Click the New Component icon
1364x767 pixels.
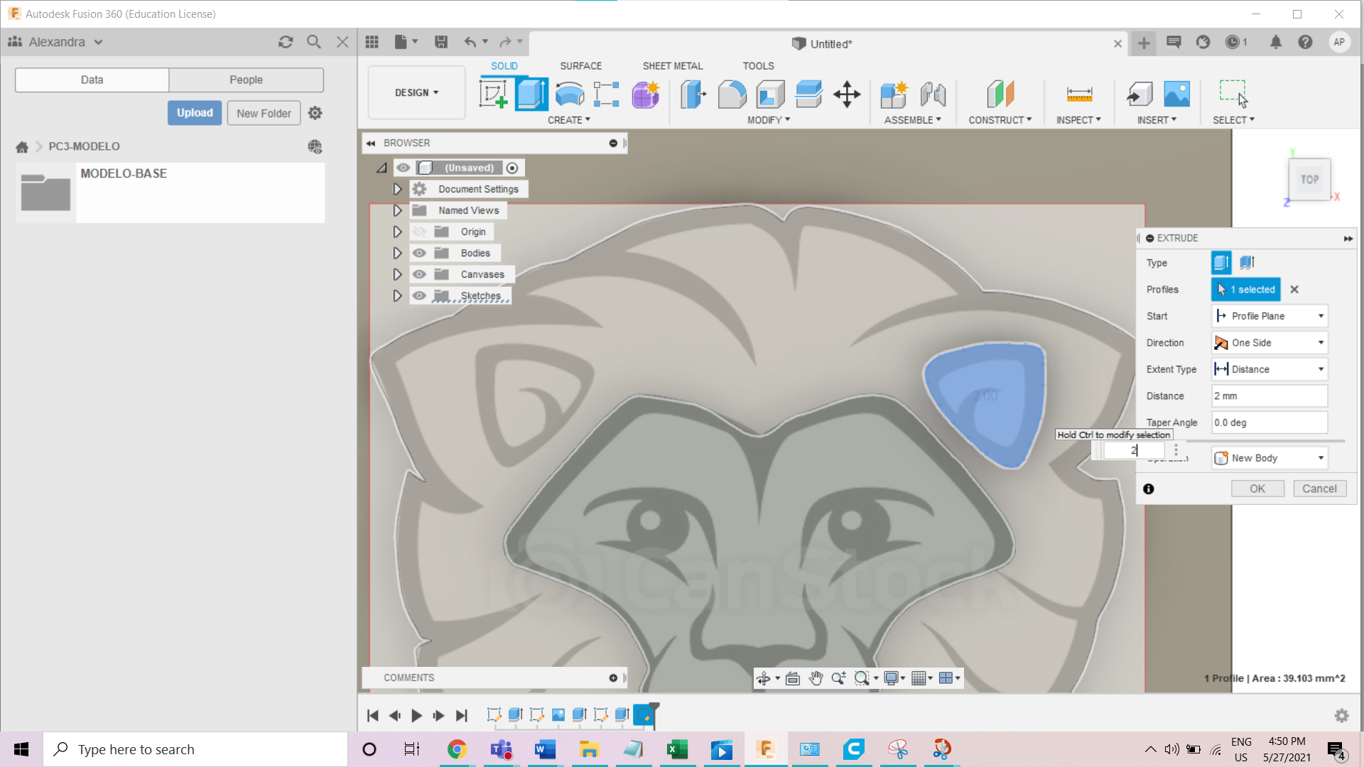[894, 94]
